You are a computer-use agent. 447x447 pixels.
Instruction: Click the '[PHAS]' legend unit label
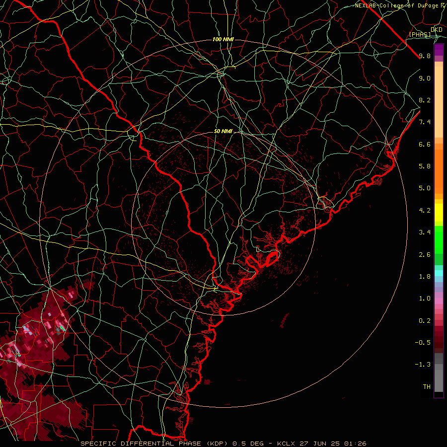[x=420, y=34]
